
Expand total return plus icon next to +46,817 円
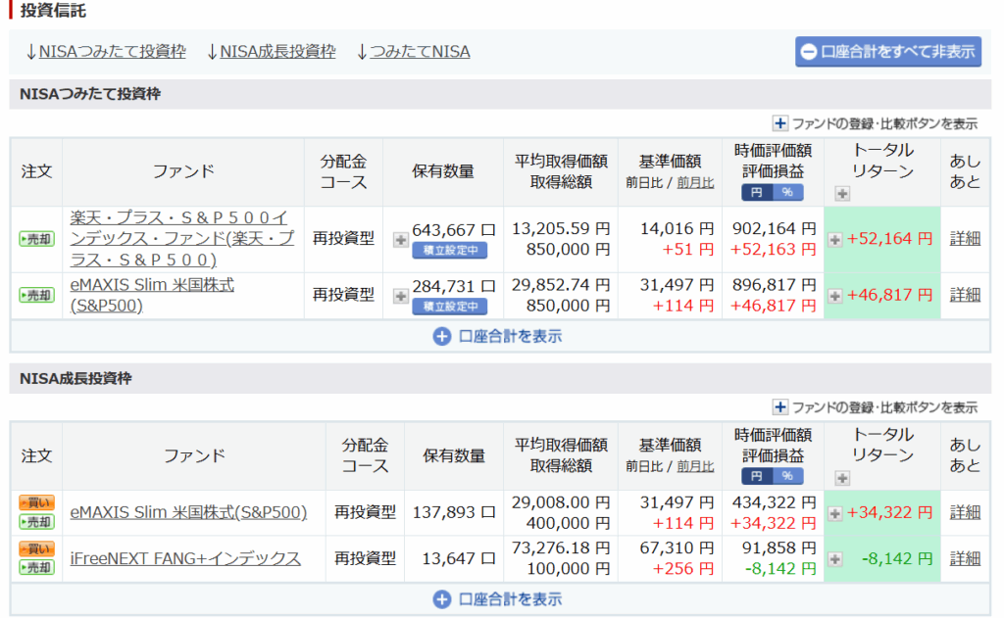834,296
